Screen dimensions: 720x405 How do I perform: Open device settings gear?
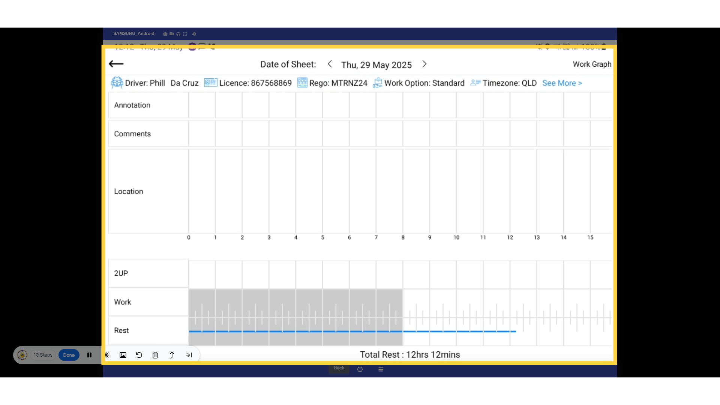(194, 34)
